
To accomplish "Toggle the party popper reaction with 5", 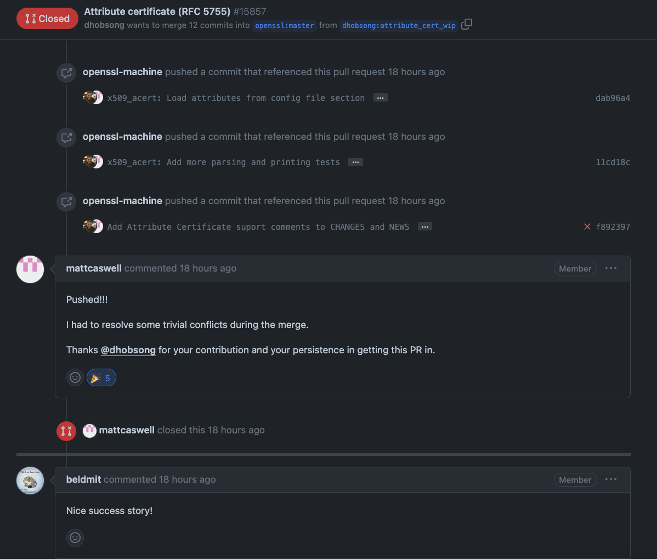I will (x=101, y=377).
